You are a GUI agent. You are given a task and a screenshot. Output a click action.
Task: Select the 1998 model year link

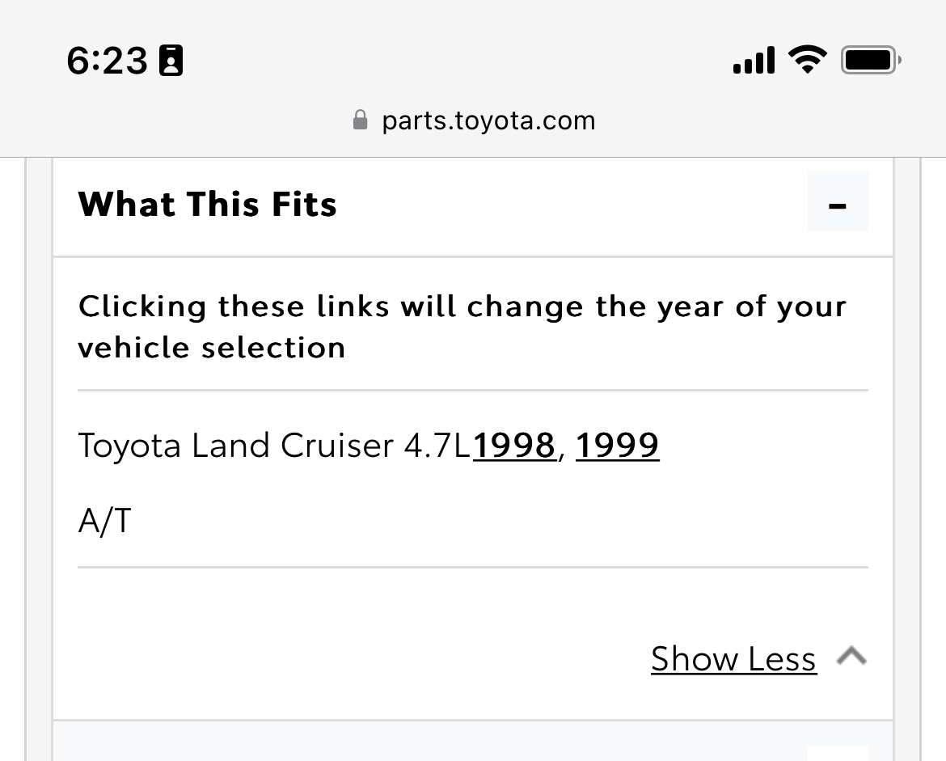pos(514,446)
